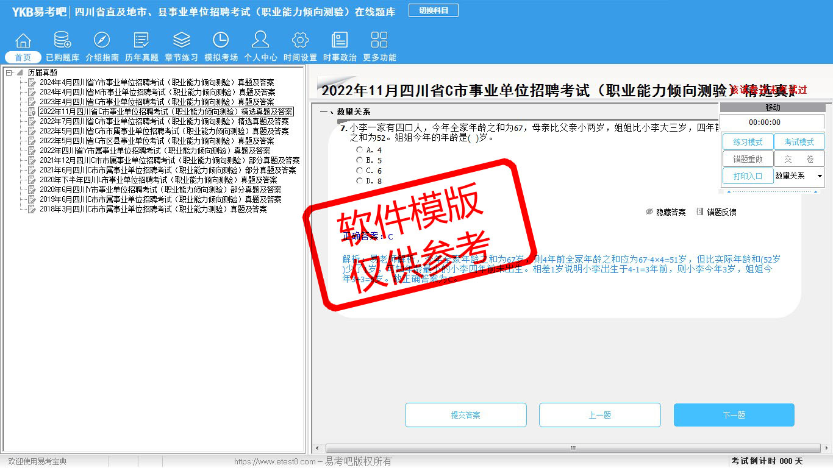Open 时事政治 news icon
Screen dimensions: 833x468
(x=340, y=41)
